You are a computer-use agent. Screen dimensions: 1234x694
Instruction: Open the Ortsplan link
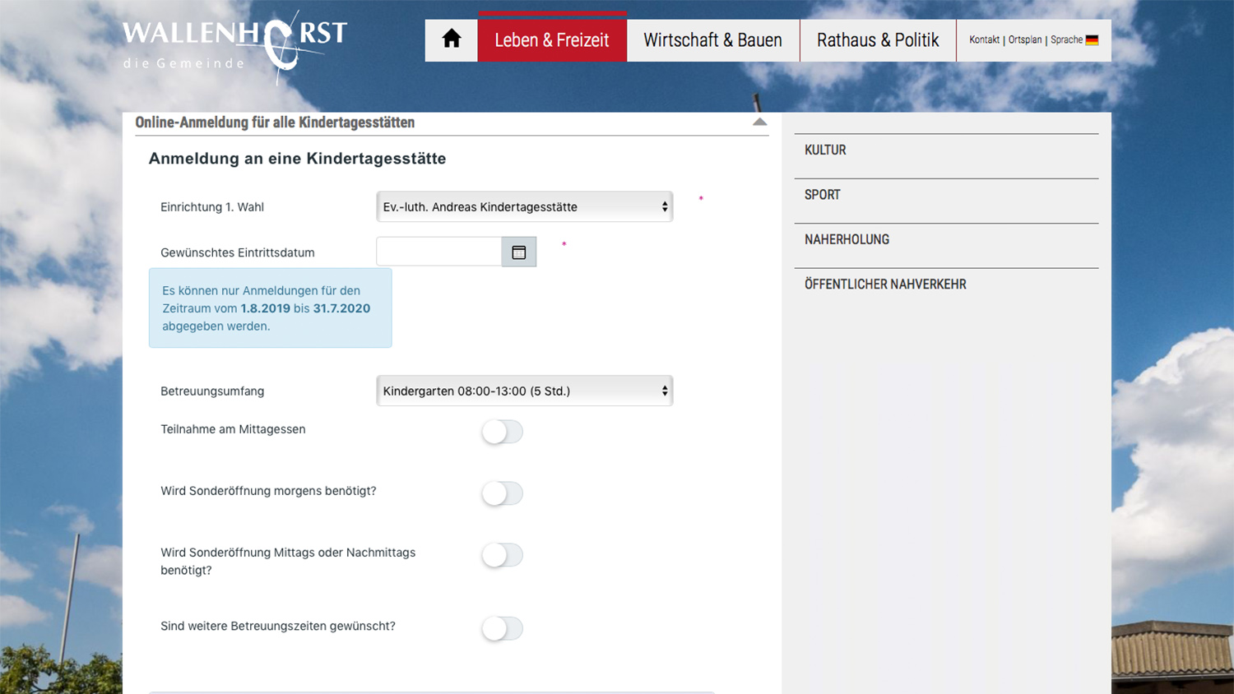tap(1025, 39)
